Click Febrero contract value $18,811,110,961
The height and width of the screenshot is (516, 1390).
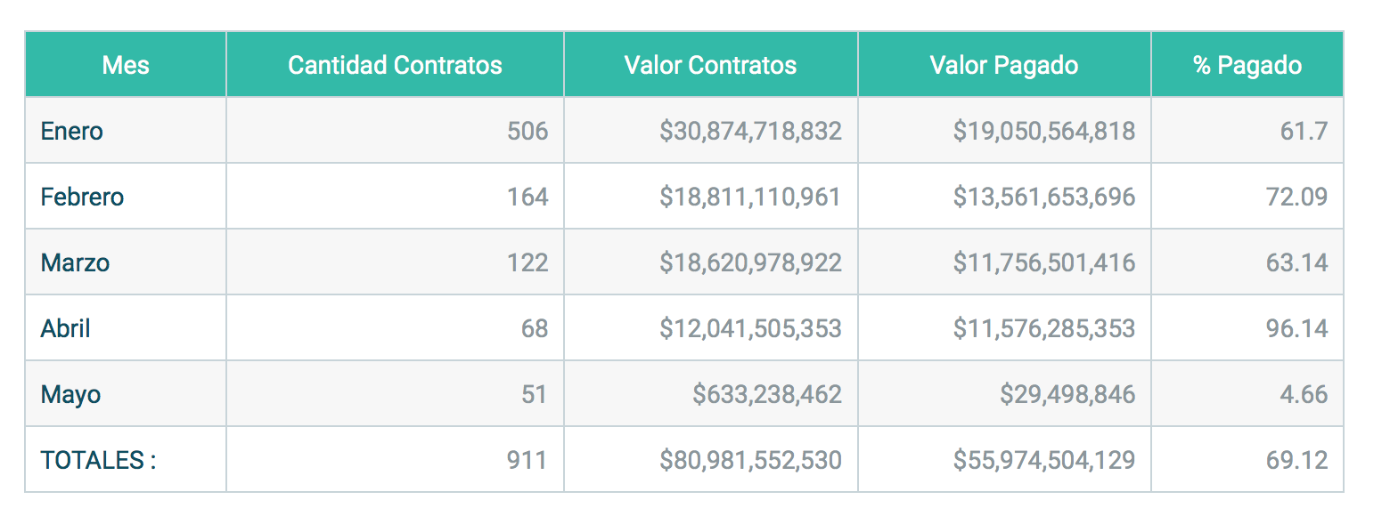click(750, 197)
